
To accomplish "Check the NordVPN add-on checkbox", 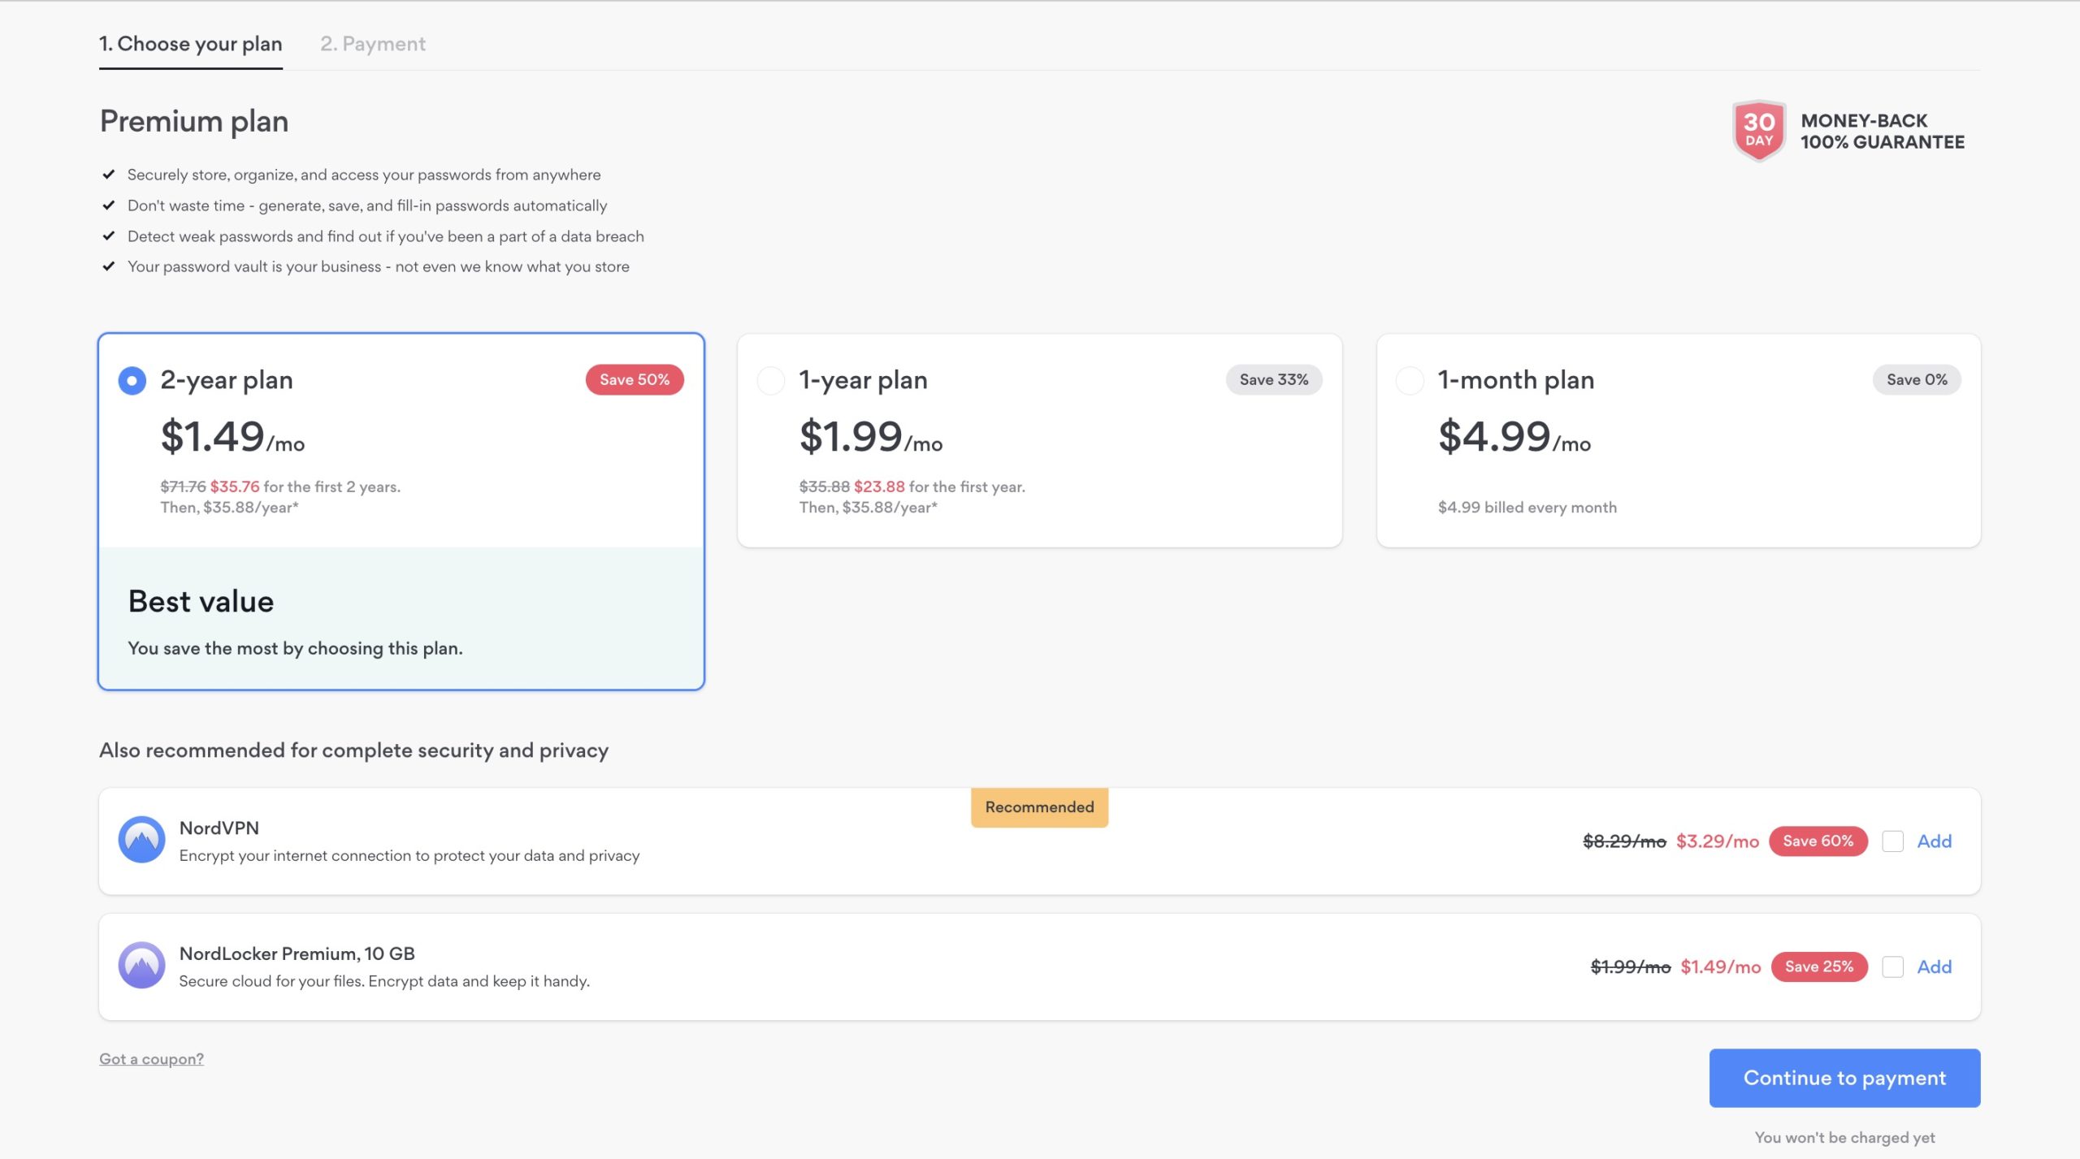I will coord(1893,841).
